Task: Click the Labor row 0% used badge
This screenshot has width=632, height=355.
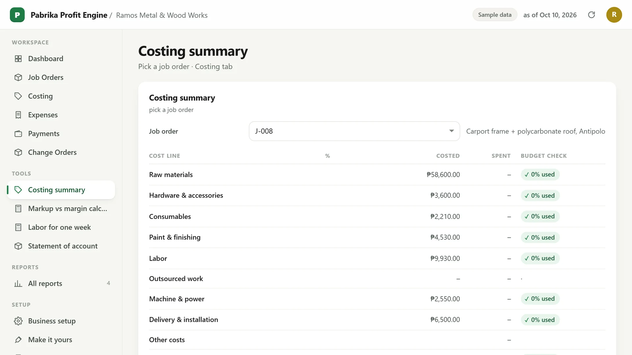Action: pyautogui.click(x=540, y=258)
